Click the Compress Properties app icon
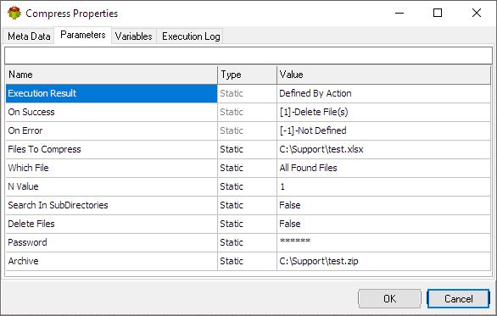 click(14, 13)
